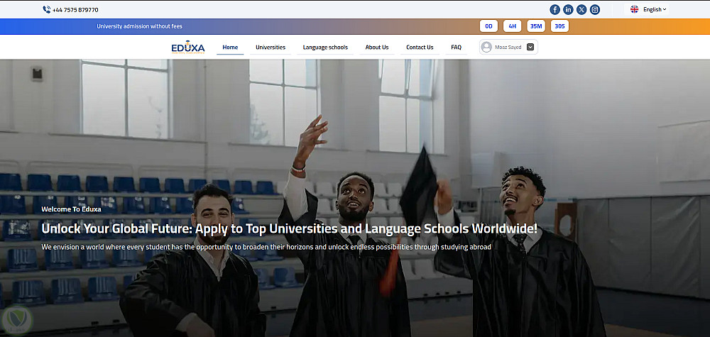The height and width of the screenshot is (337, 710).
Task: Open the X (Twitter) social icon
Action: 581,9
